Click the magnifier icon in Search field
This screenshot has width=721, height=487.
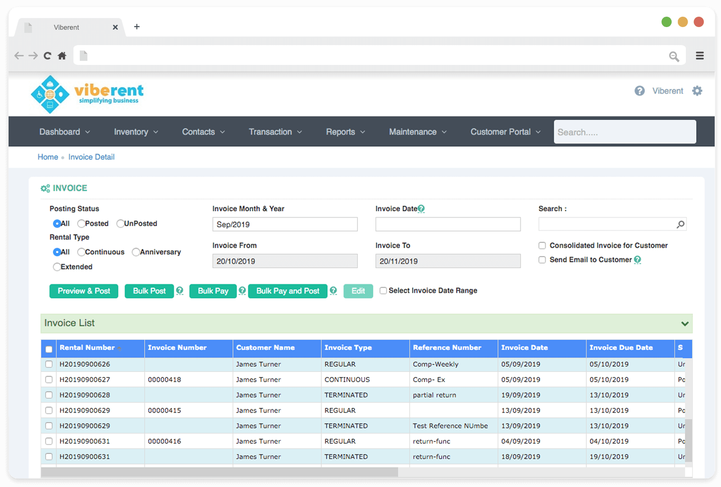(680, 225)
